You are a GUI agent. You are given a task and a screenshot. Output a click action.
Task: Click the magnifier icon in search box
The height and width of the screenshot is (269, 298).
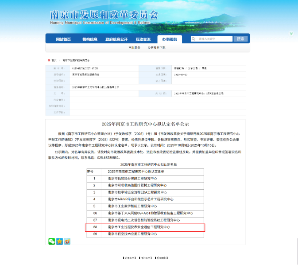click(x=194, y=39)
